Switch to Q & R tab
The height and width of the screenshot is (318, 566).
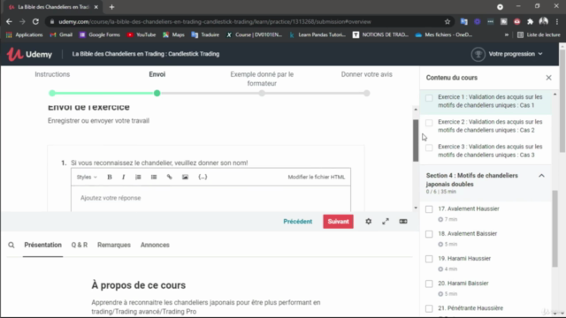pos(79,246)
